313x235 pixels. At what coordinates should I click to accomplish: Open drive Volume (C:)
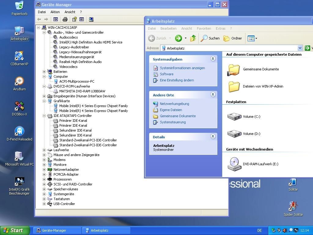234,117
